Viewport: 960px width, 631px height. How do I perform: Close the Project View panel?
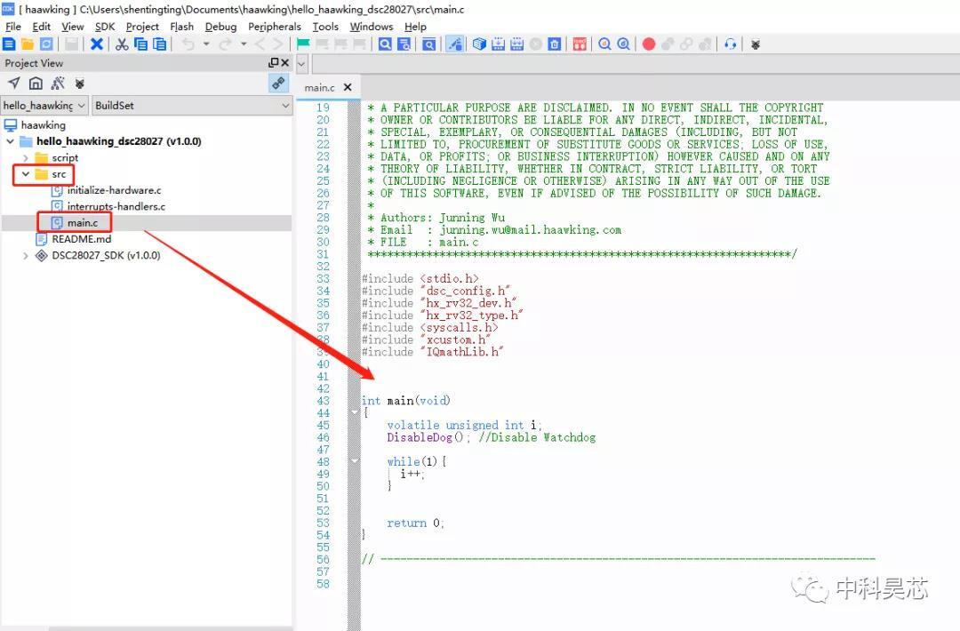[284, 62]
